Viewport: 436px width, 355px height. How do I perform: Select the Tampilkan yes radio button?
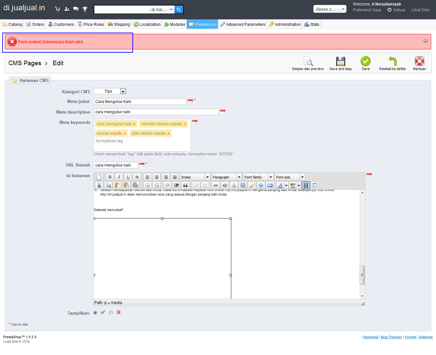pyautogui.click(x=95, y=313)
